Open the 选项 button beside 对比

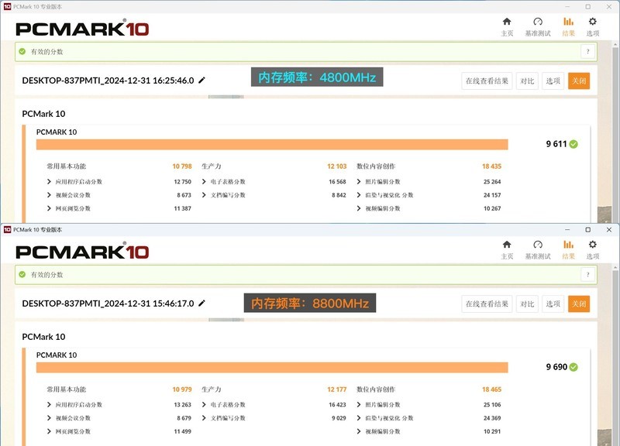(553, 79)
